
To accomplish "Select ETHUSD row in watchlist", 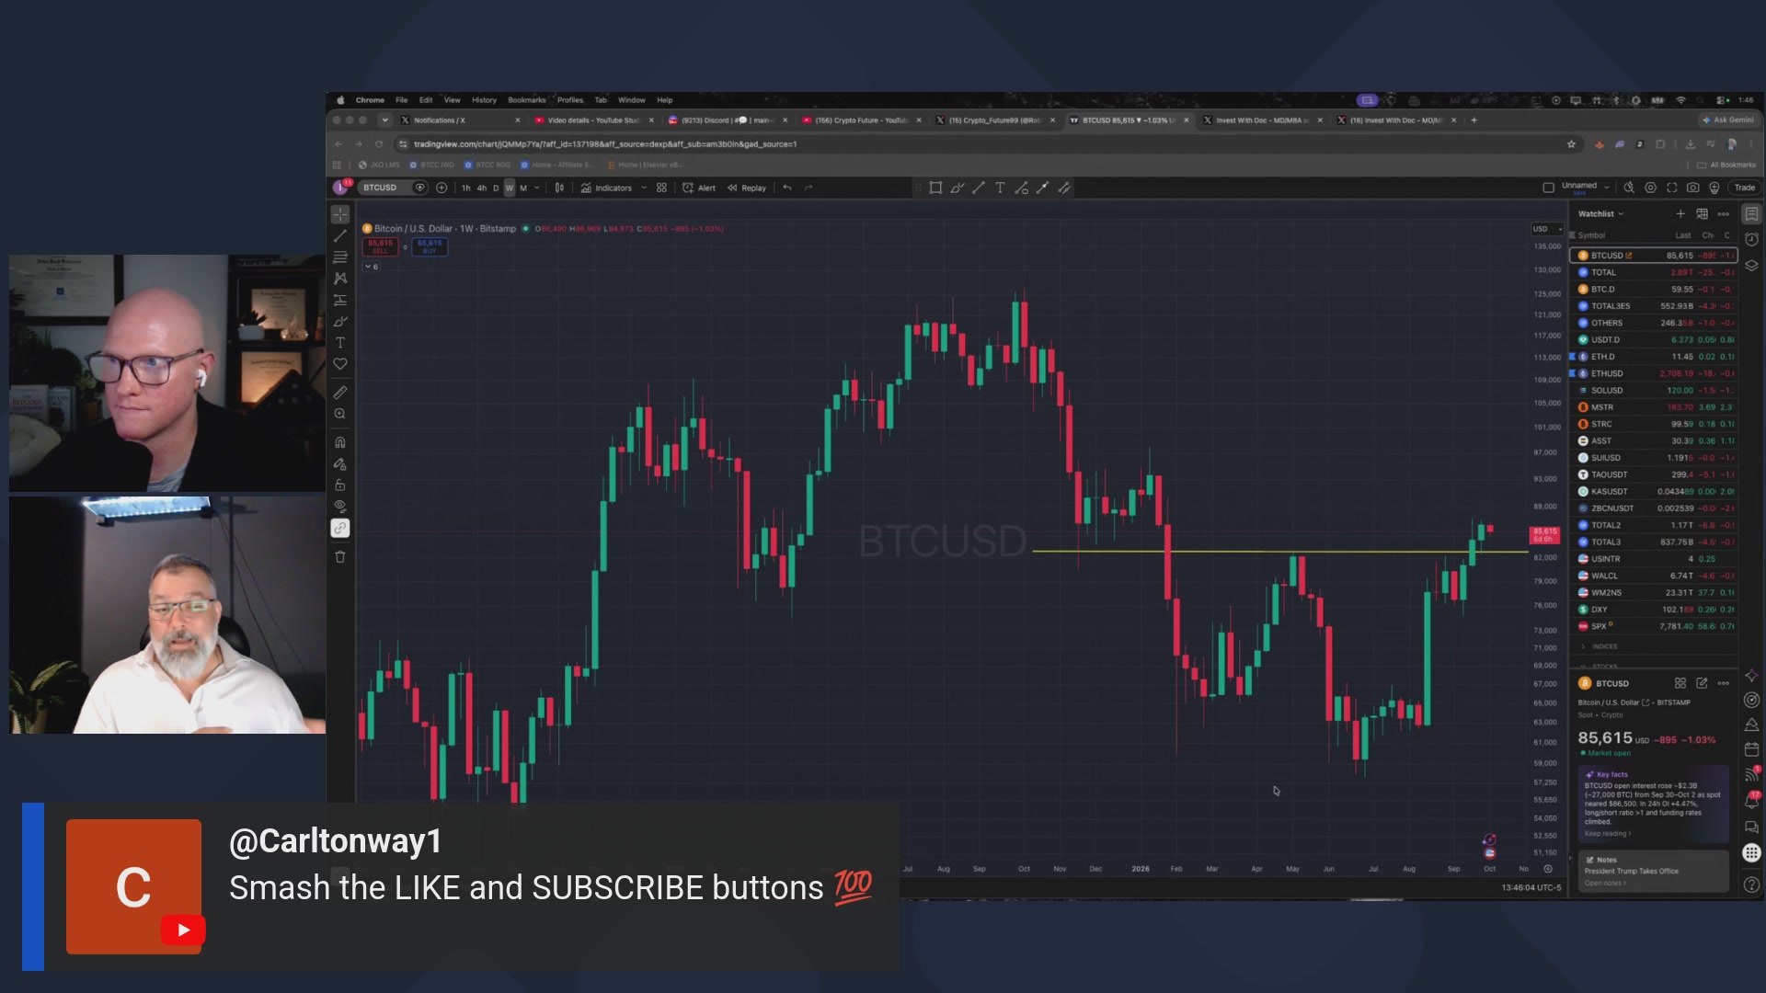I will pos(1653,373).
